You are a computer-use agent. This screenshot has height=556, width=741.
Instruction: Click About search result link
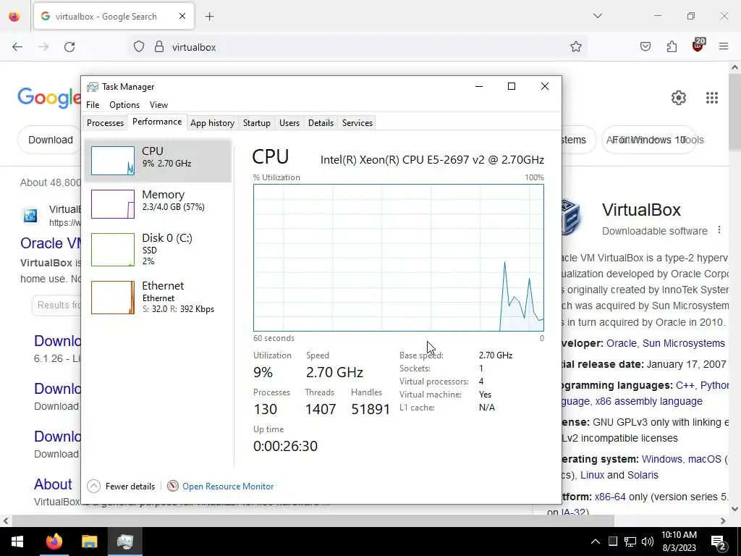[53, 484]
